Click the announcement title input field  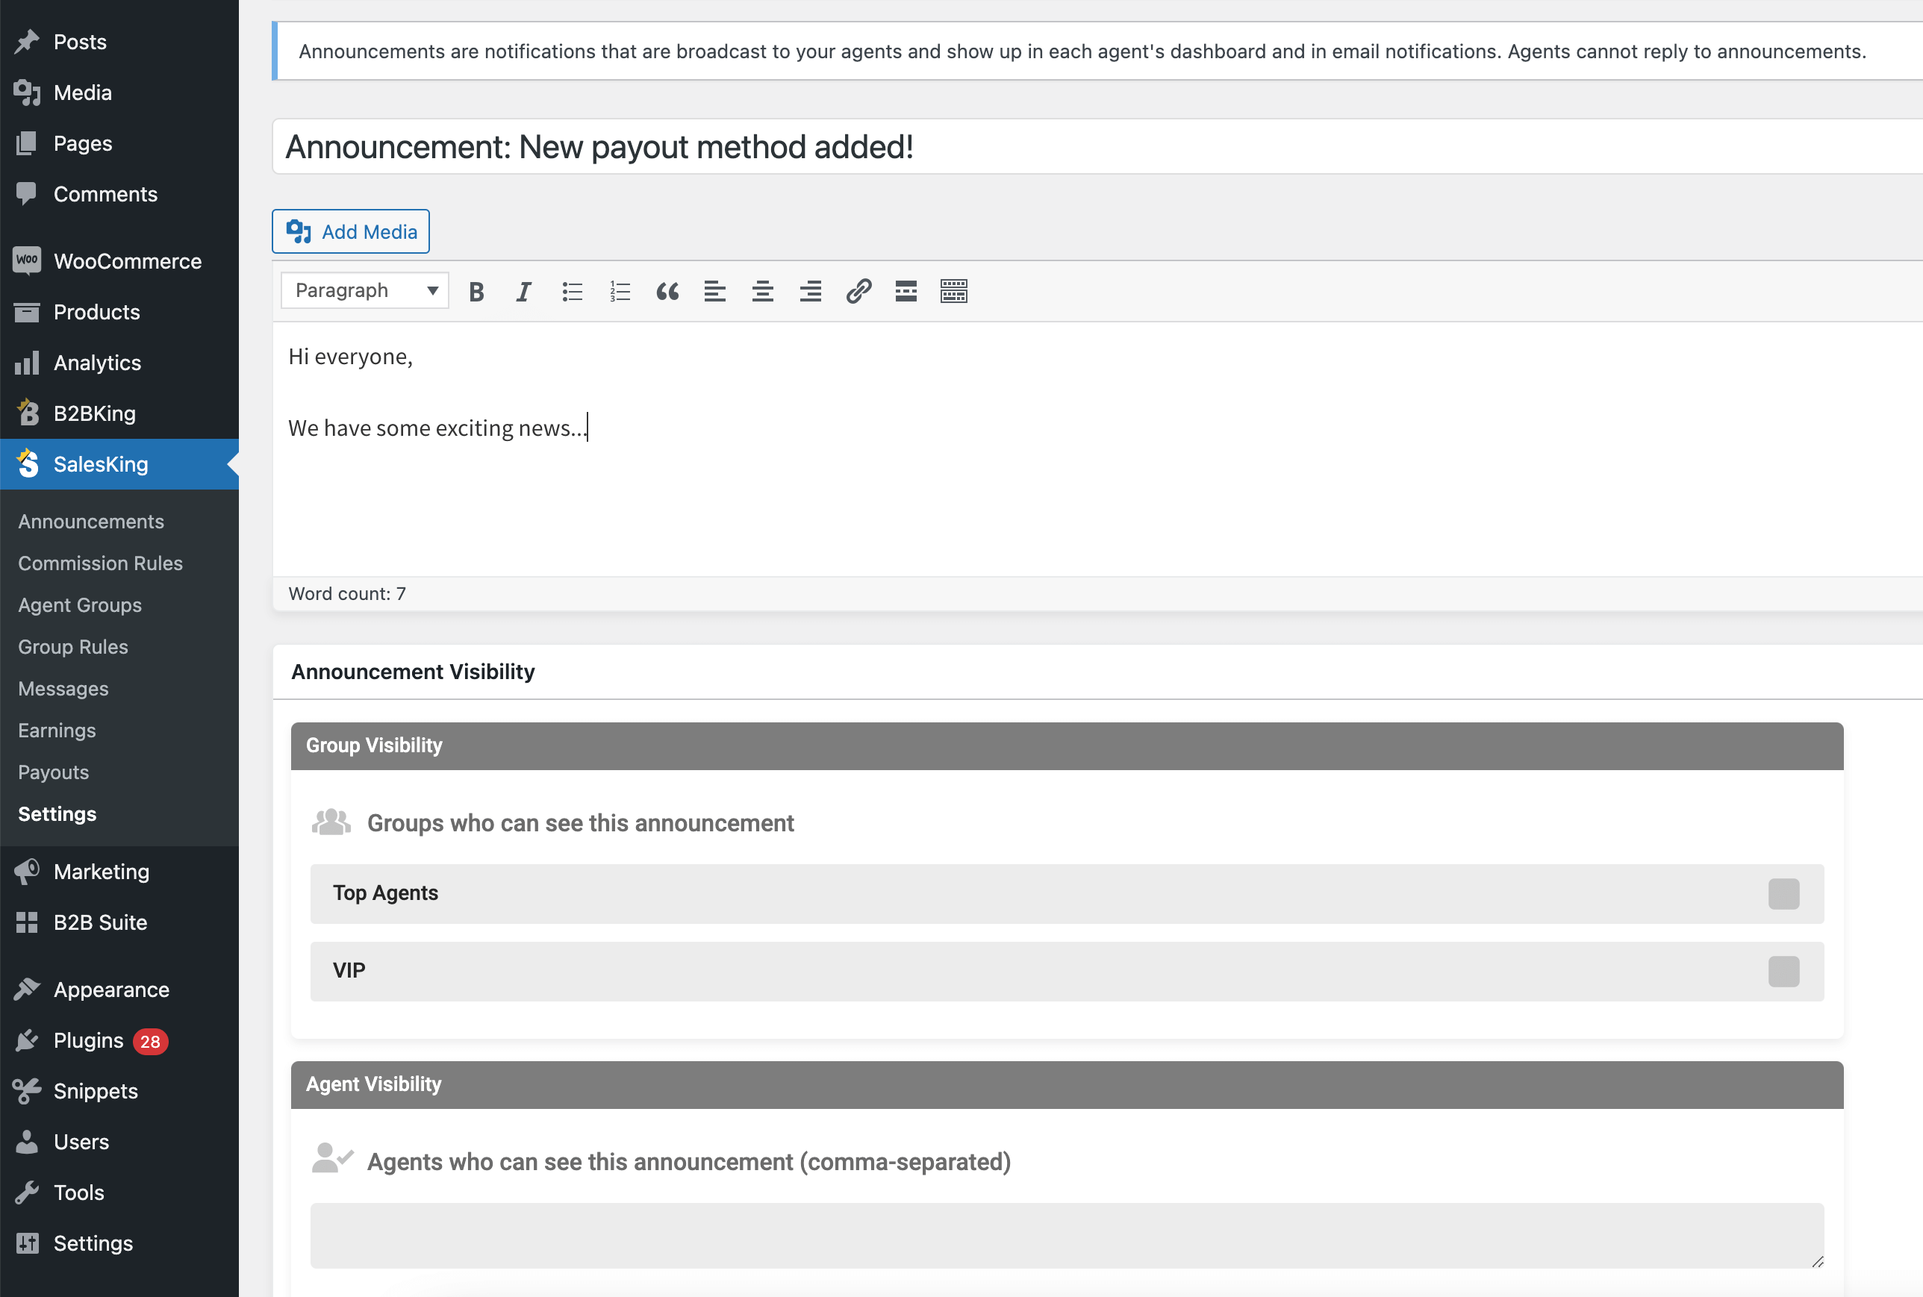point(1076,147)
